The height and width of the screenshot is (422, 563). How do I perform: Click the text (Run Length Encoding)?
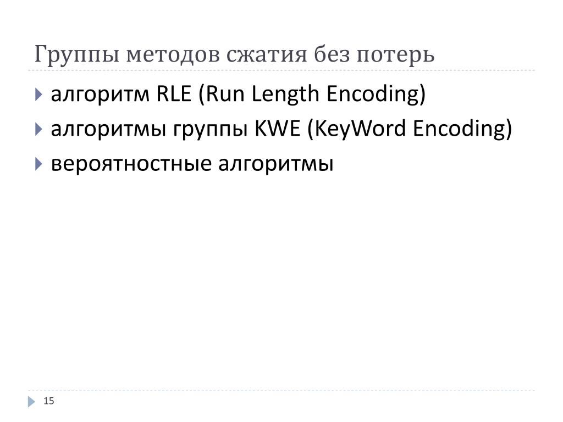coord(312,95)
